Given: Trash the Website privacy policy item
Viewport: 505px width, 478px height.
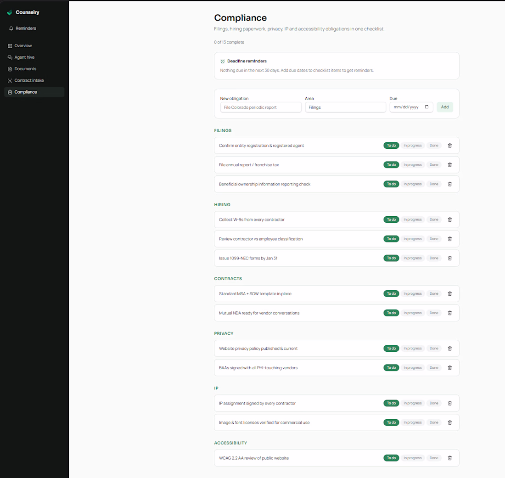Looking at the screenshot, I should pos(449,349).
